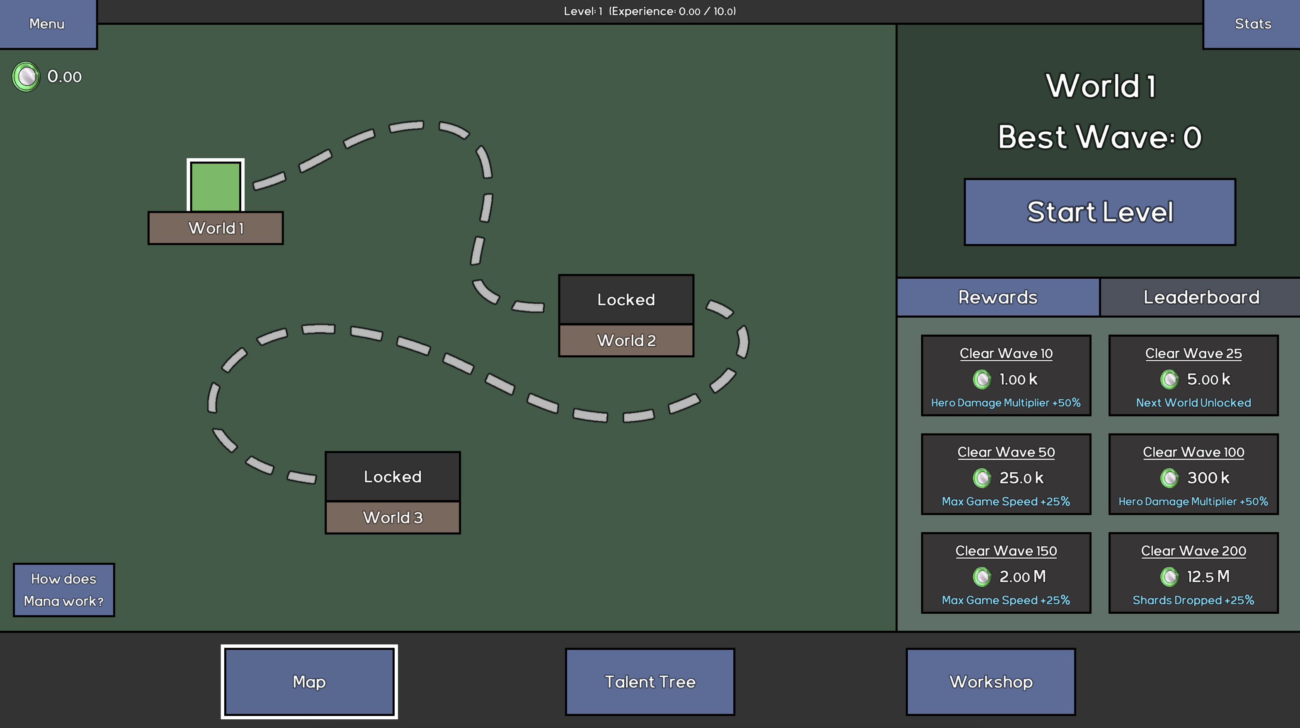This screenshot has width=1300, height=728.
Task: Switch to the Leaderboard tab
Action: pos(1201,297)
